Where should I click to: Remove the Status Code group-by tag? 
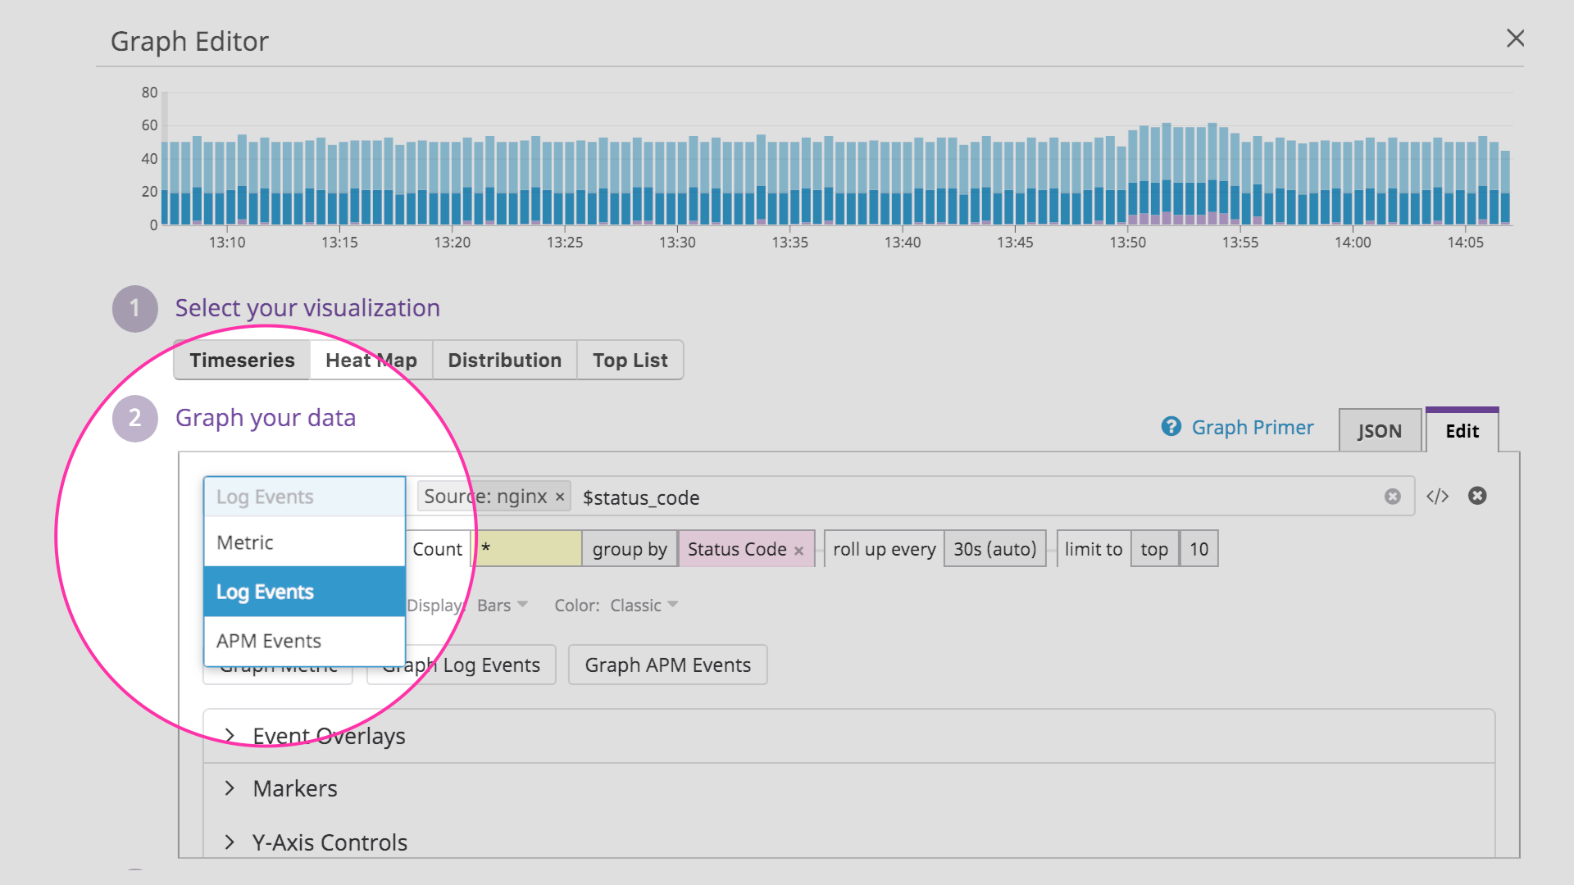point(798,549)
